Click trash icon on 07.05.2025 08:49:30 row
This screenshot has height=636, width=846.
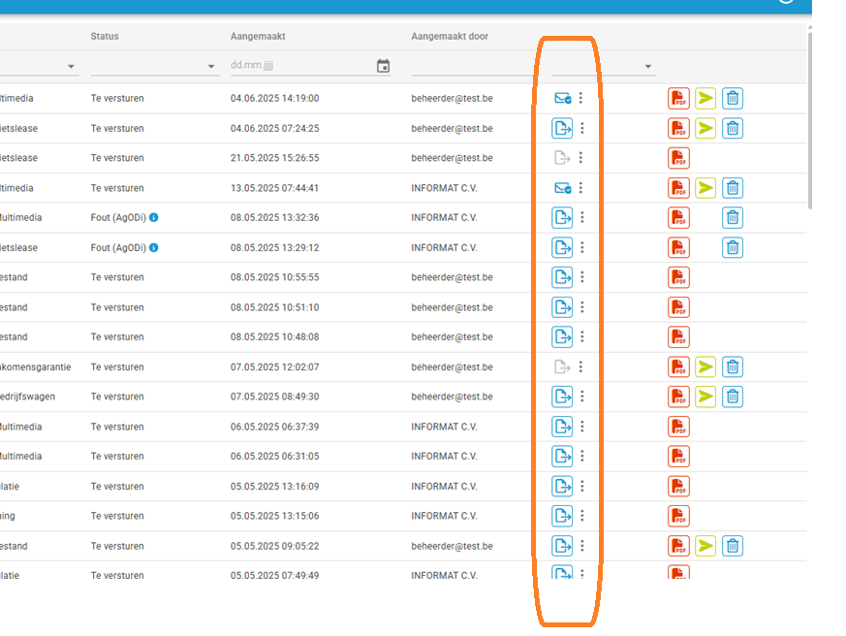[x=733, y=397]
